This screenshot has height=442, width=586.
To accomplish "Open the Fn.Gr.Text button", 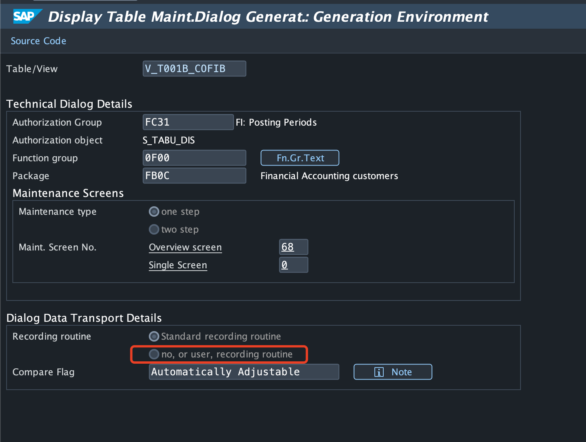I will (300, 158).
